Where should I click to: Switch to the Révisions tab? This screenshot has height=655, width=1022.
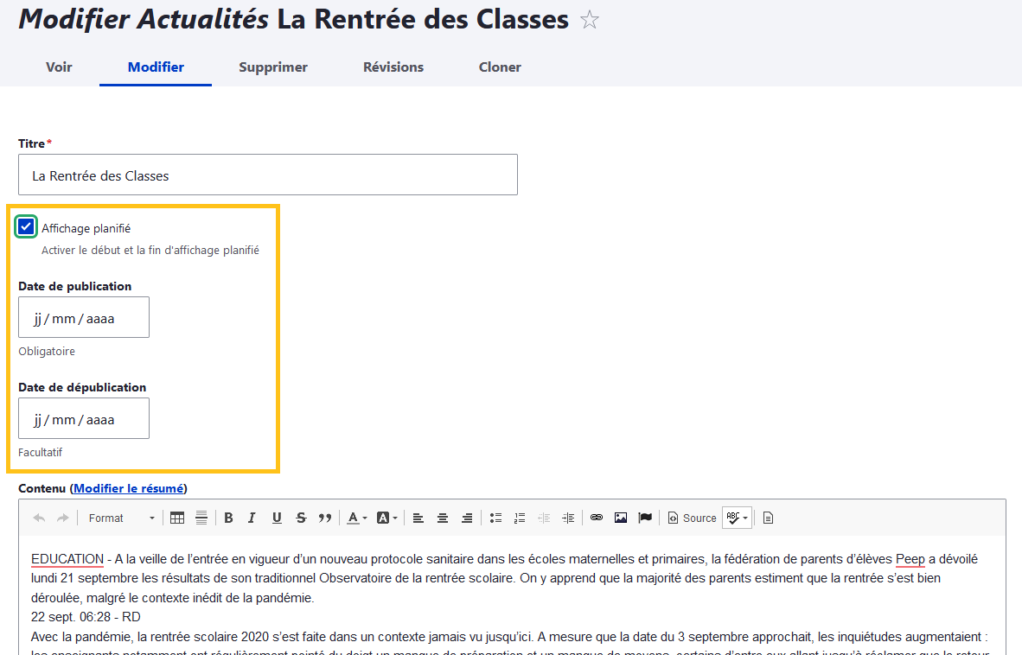click(x=393, y=67)
